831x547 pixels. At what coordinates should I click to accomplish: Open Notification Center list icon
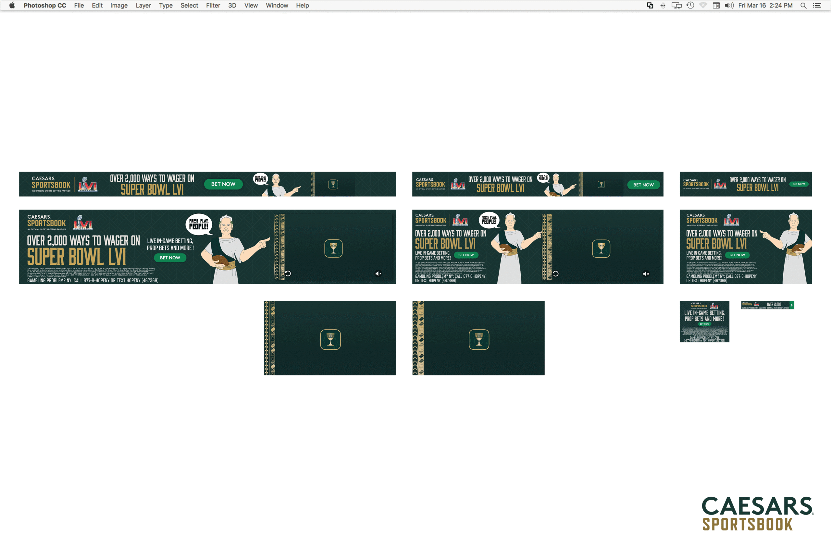pos(817,5)
